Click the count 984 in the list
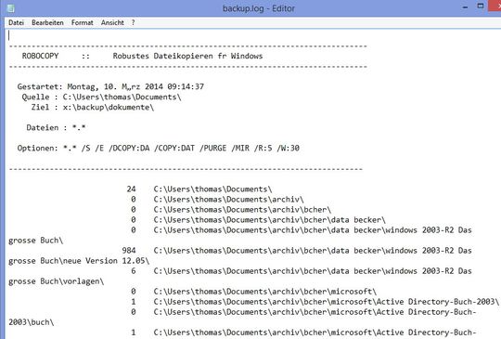Screen dimensions: 501x339 pyautogui.click(x=129, y=251)
